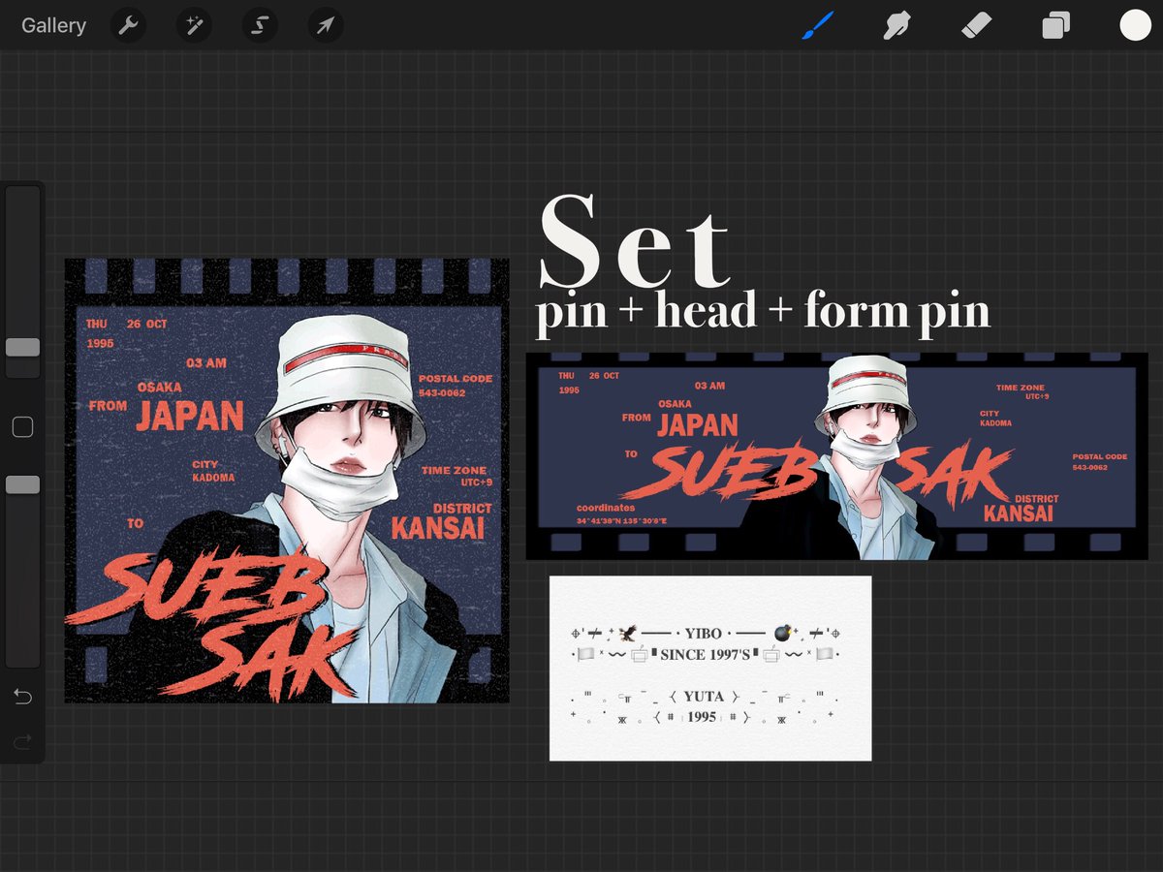1163x872 pixels.
Task: Tap the 'YUTA' text on white card
Action: click(x=703, y=696)
